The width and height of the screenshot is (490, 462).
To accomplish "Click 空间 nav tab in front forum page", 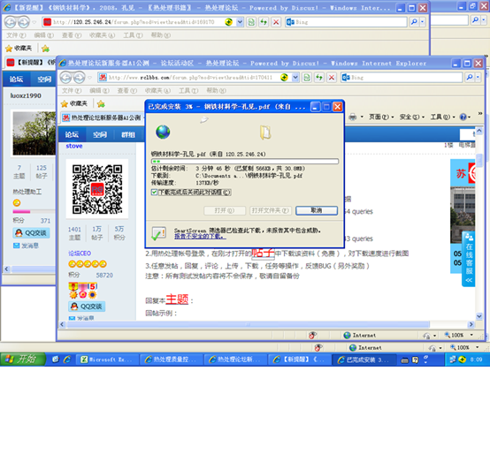I will (100, 134).
